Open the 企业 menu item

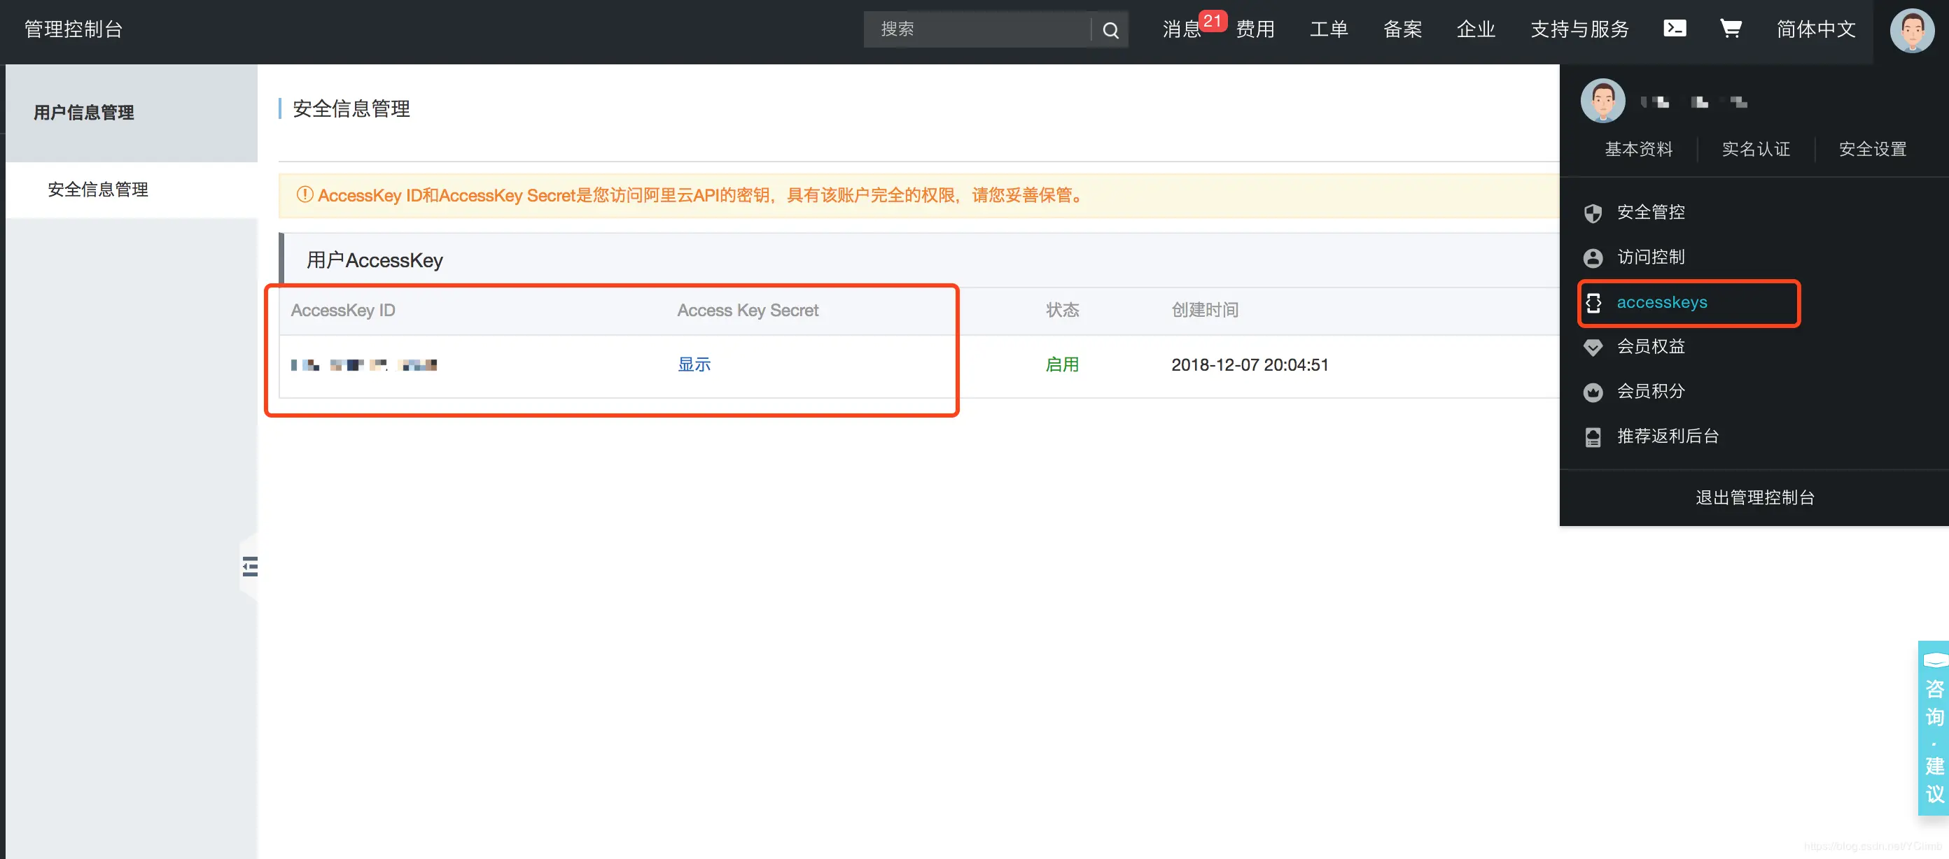point(1475,29)
